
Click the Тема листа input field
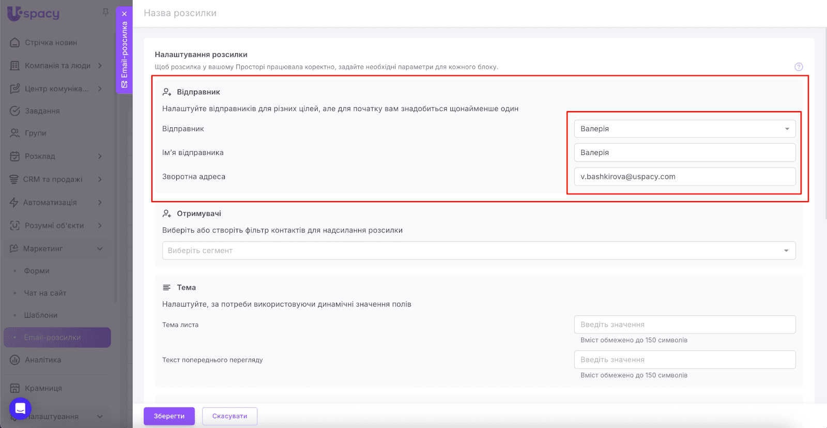pyautogui.click(x=684, y=325)
